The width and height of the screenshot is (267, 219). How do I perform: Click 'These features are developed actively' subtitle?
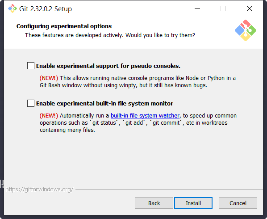coord(110,35)
